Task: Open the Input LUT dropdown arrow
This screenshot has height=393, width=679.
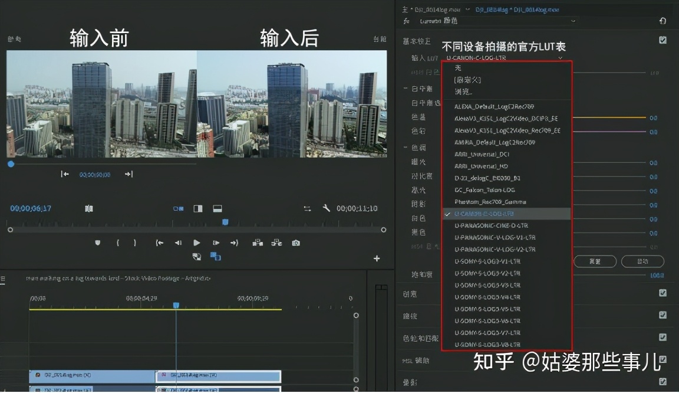Action: [561, 58]
